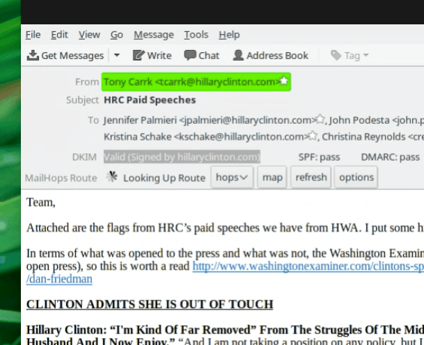Viewport: 424px width, 345px height.
Task: Open the Message menu
Action: [x=154, y=35]
